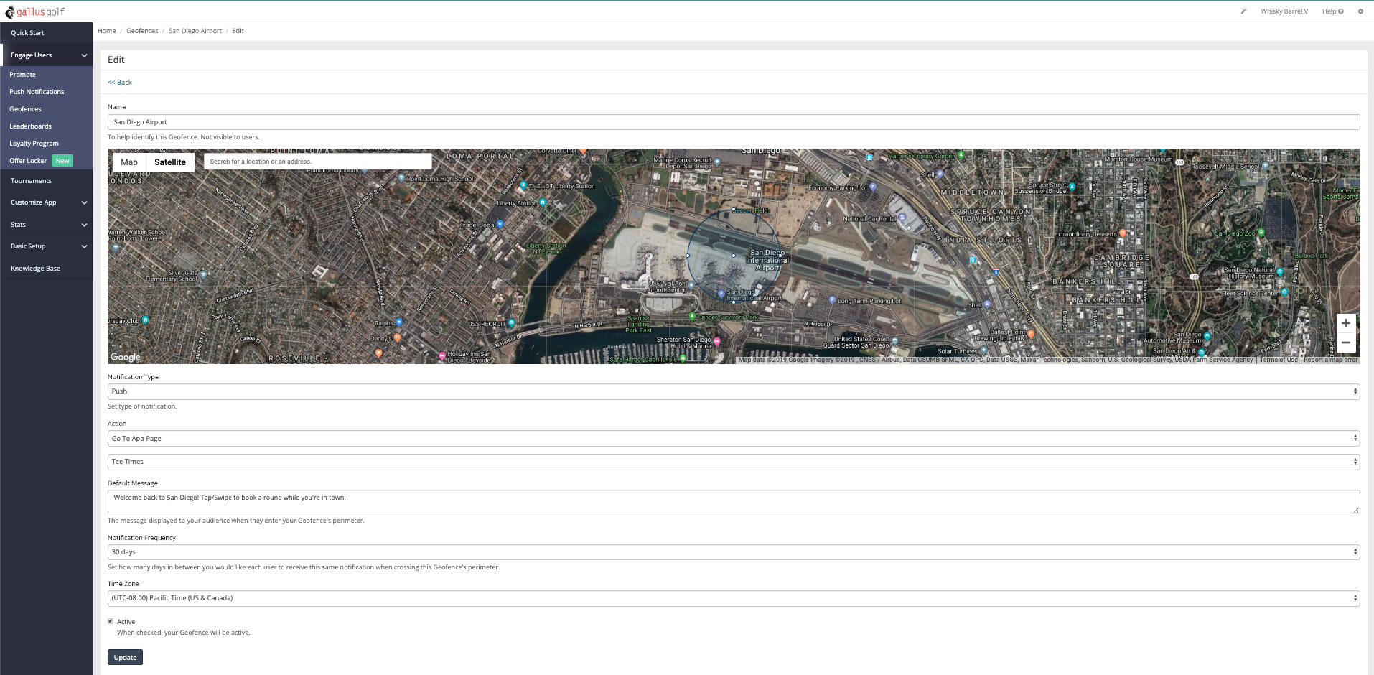Click the magic wand icon in header

coord(1243,11)
